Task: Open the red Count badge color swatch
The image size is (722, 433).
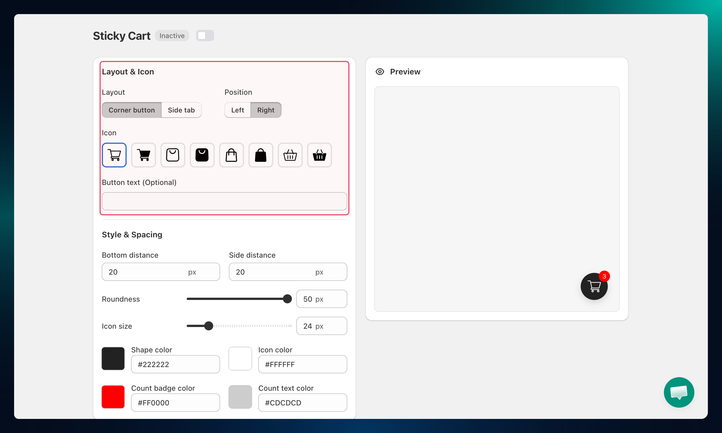Action: pos(113,397)
